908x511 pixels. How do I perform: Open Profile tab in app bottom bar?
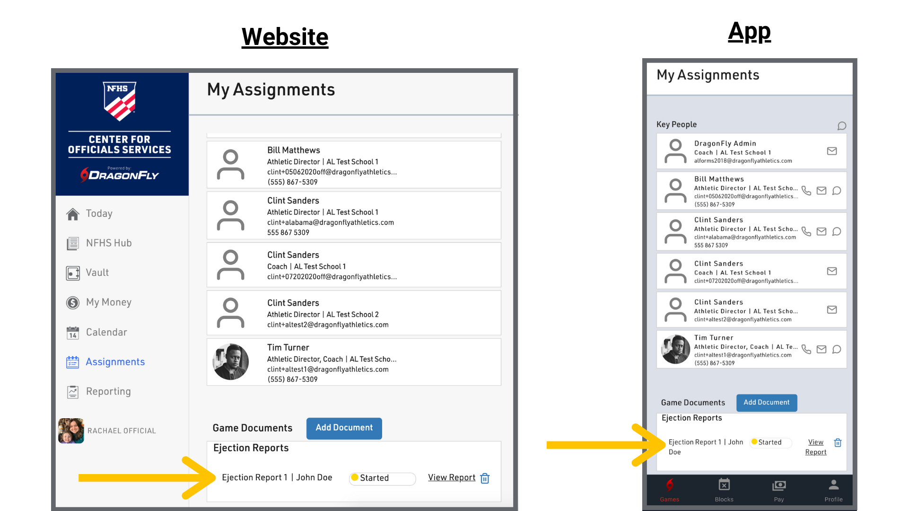point(833,490)
